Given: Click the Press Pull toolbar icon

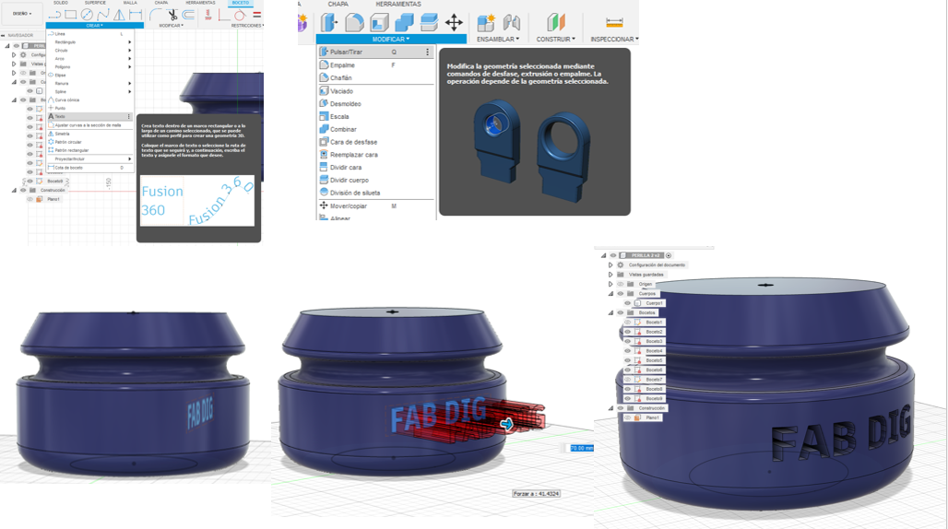Looking at the screenshot, I should (329, 23).
